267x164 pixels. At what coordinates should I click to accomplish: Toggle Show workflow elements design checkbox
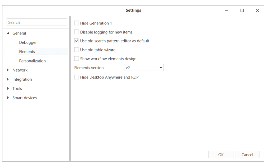76,59
